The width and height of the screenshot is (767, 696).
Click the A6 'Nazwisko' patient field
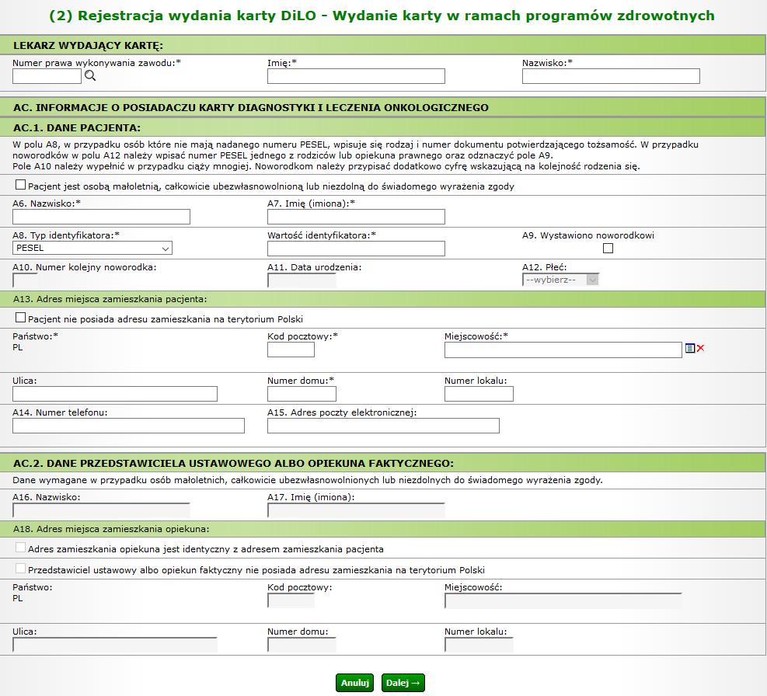pos(101,217)
